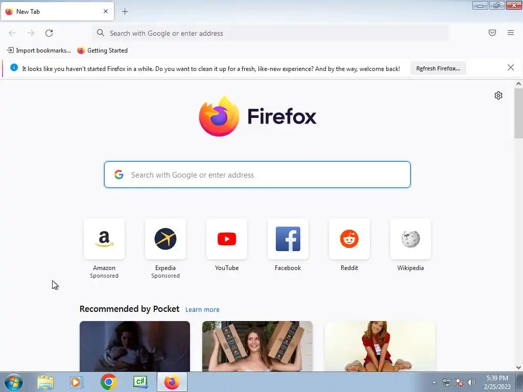Click the volume speaker tray icon
523x392 pixels.
pyautogui.click(x=471, y=382)
